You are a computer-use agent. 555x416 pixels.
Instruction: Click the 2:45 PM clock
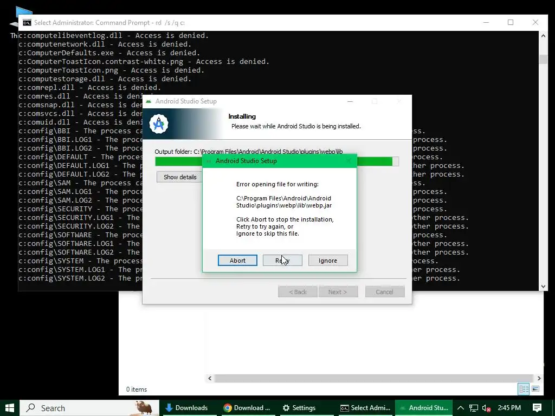509,408
